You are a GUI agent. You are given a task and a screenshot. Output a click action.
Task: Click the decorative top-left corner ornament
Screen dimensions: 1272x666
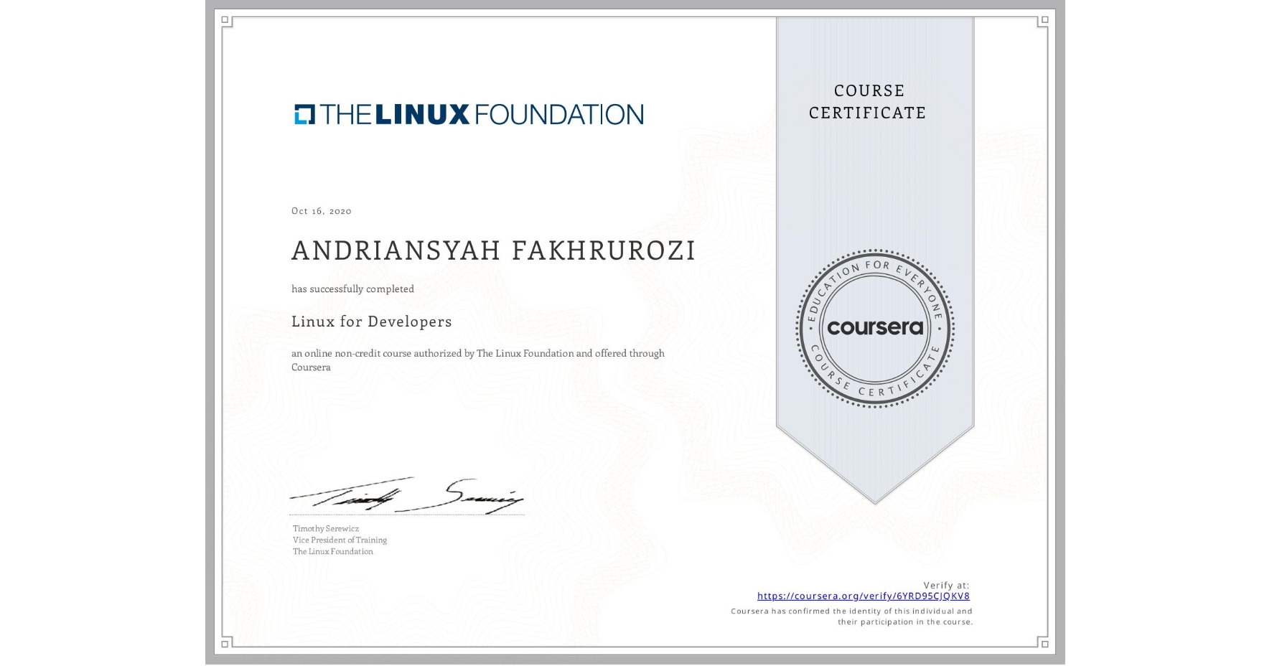click(x=225, y=22)
